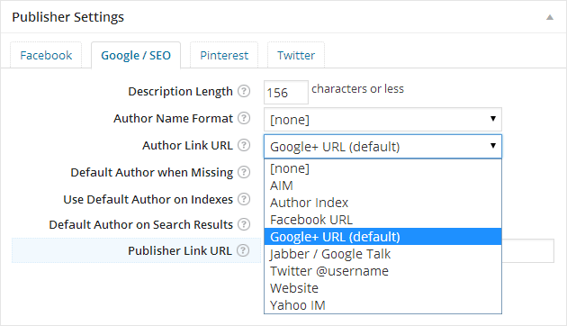Choose Jabber / Google Talk option

coord(382,254)
